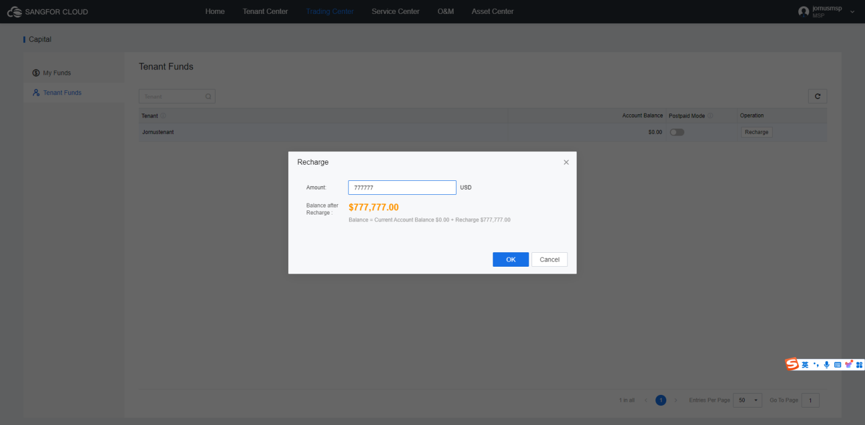This screenshot has height=425, width=865.
Task: Click Recharge button for Jornustenant
Action: tap(756, 132)
